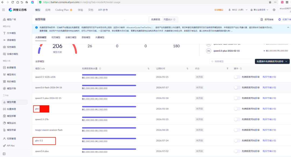
Task: Open 模型监控 in the sidebar
Action: coord(10,123)
